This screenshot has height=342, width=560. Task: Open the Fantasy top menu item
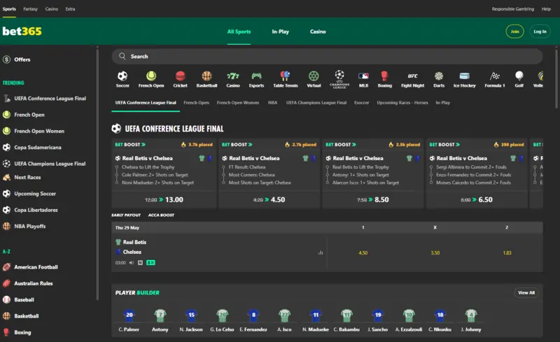point(30,9)
